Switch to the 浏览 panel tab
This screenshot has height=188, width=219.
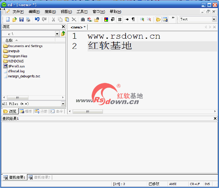click(x=10, y=111)
